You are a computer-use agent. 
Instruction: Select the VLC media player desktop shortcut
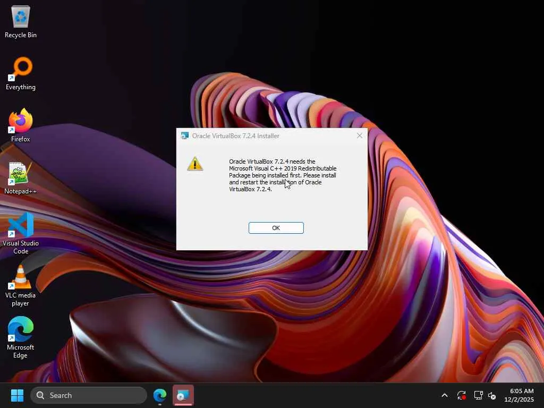click(x=21, y=286)
